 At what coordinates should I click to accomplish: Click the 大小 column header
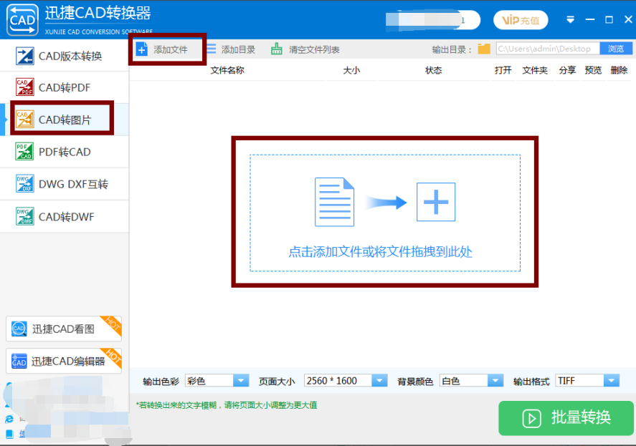click(351, 70)
